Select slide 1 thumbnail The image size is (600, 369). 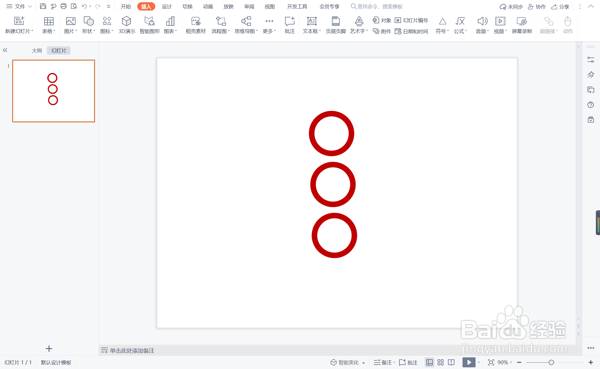point(54,91)
